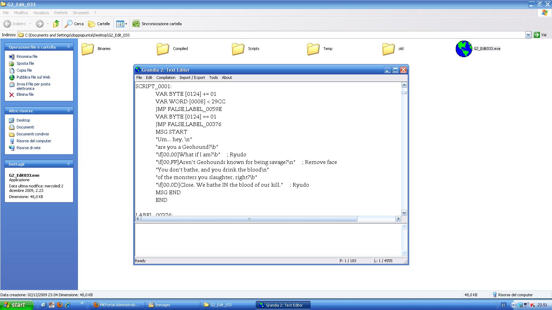Click Copia file link

coord(24,70)
